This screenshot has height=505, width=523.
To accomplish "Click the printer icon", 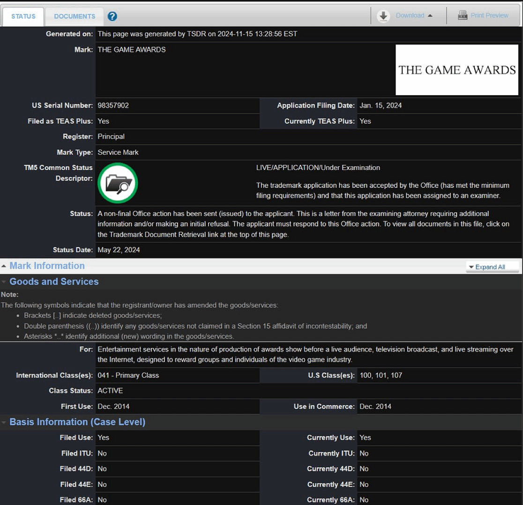I will 463,15.
